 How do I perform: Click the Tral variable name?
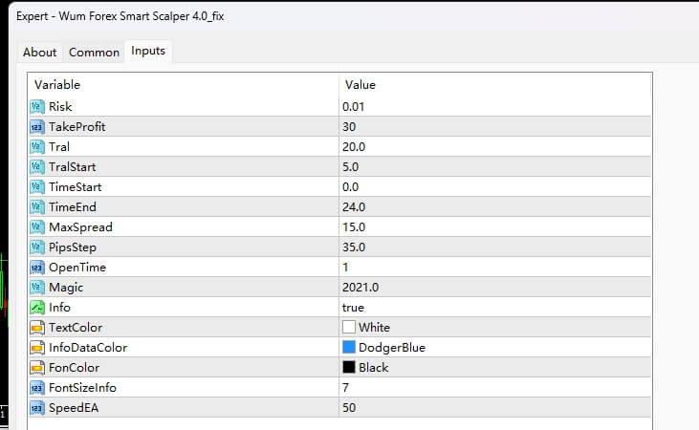[59, 146]
